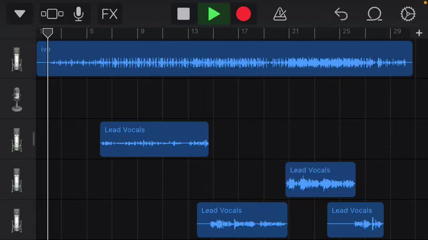The height and width of the screenshot is (240, 428).
Task: Toggle the metronome
Action: 280,14
